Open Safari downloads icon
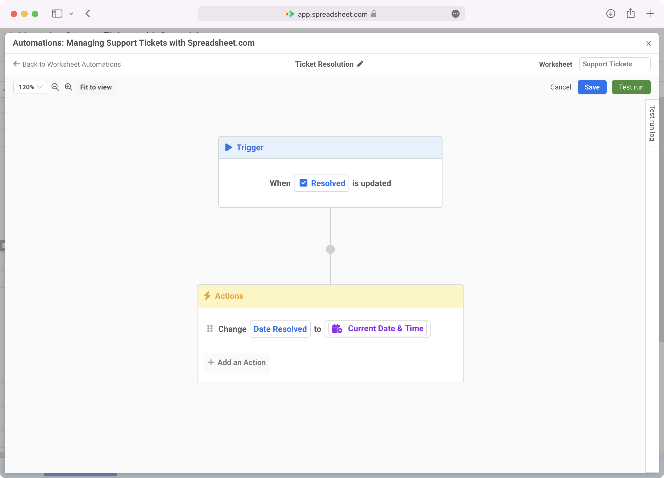The height and width of the screenshot is (478, 664). [x=610, y=14]
